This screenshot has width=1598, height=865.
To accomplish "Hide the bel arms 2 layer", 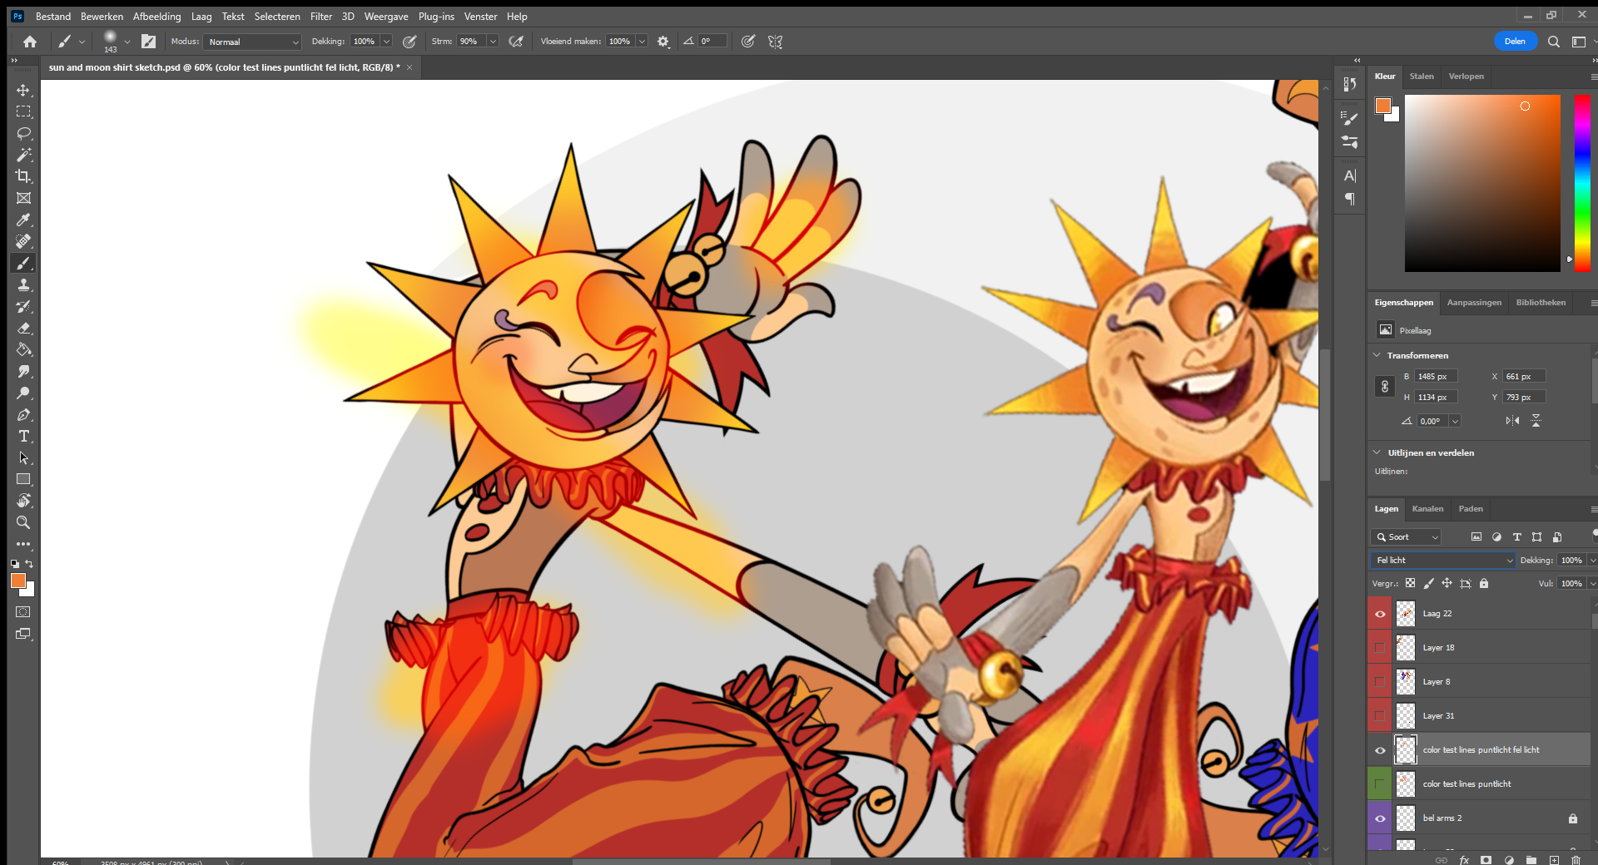I will coord(1380,818).
